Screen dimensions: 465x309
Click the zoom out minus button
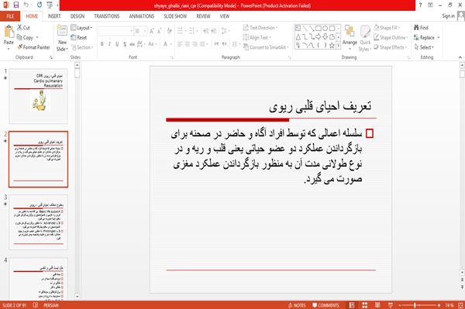(x=400, y=305)
